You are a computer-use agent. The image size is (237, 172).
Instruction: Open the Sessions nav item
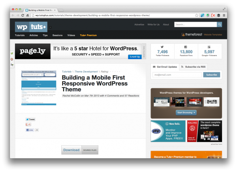(x=57, y=35)
